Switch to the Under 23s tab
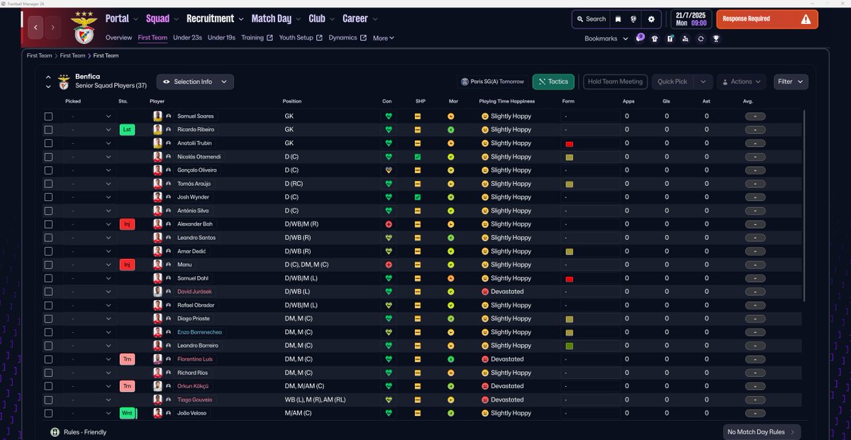This screenshot has width=851, height=440. (187, 38)
